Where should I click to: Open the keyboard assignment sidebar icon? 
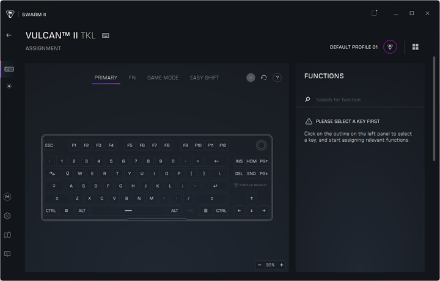(9, 69)
